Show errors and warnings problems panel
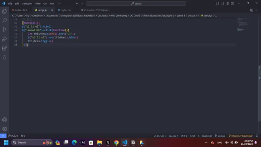 click(x=13, y=136)
